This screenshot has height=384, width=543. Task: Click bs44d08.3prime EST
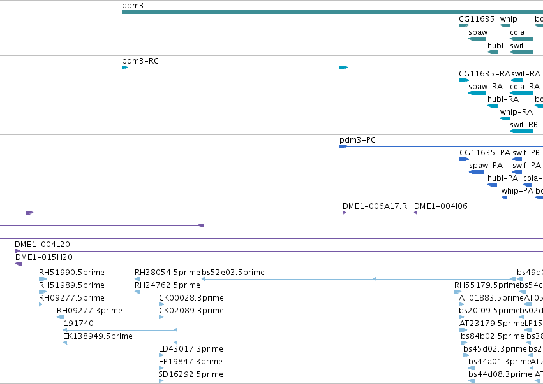point(472,381)
